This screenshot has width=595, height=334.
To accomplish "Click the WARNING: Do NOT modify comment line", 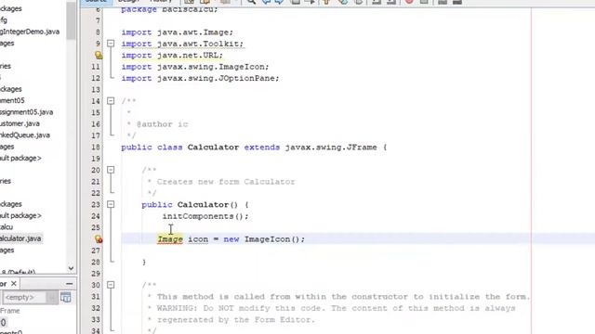I will coord(336,308).
